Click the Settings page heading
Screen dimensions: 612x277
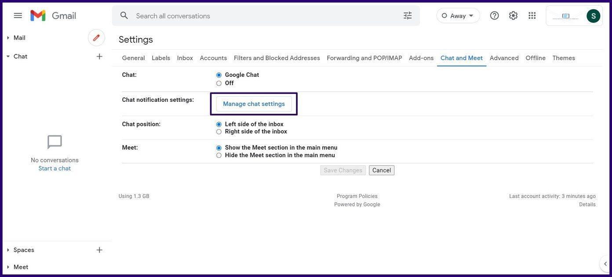[x=136, y=40]
